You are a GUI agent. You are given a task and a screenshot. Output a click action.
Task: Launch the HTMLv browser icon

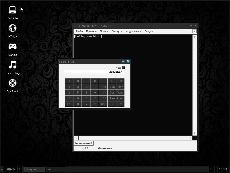tap(12, 28)
